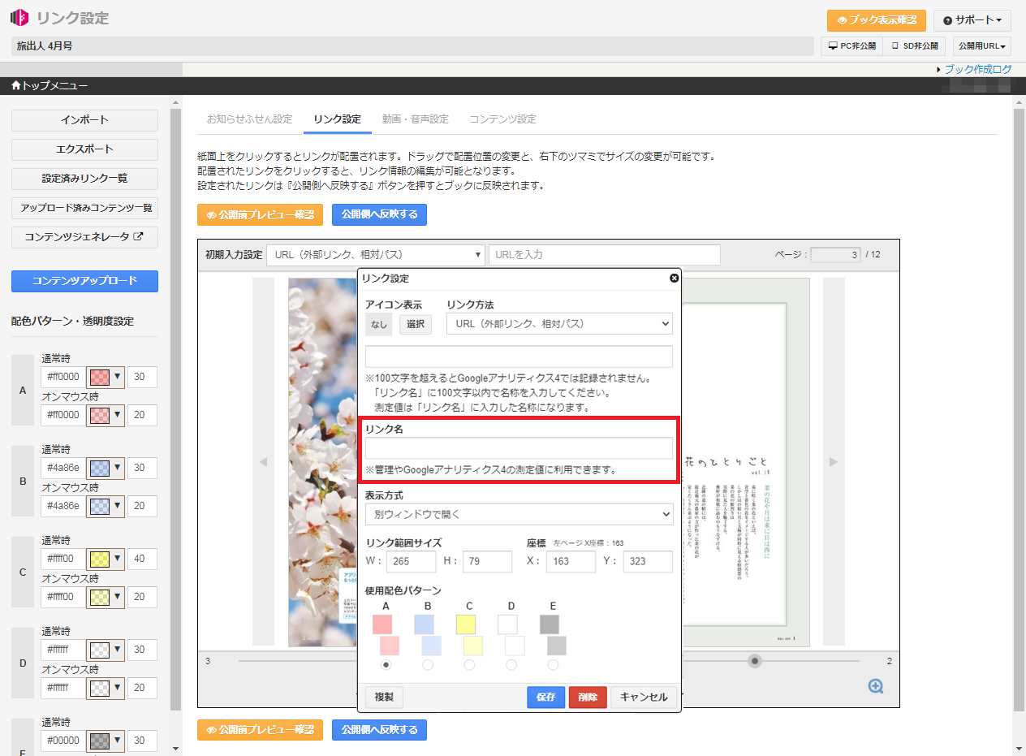Click the app logo in the header
This screenshot has width=1026, height=756.
(x=19, y=18)
